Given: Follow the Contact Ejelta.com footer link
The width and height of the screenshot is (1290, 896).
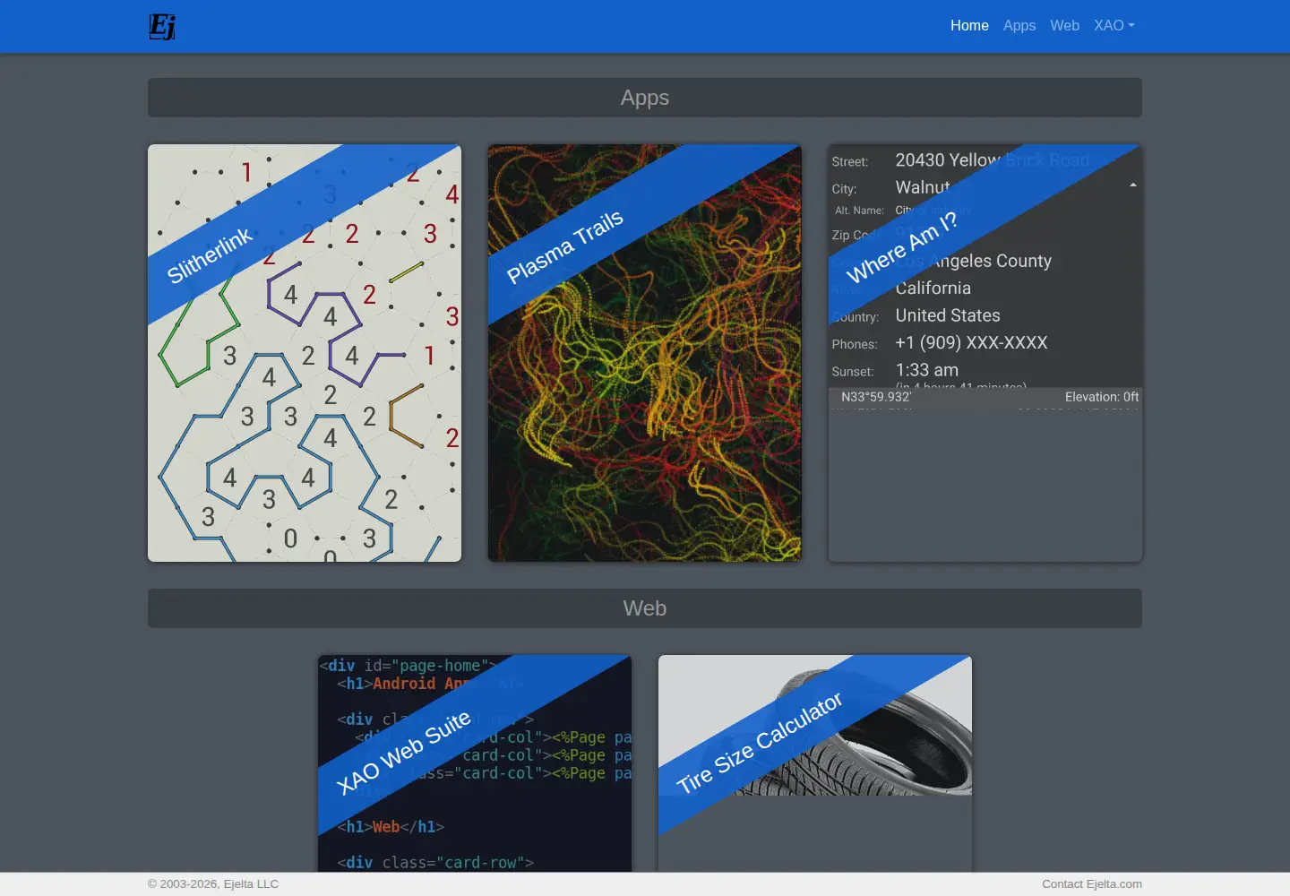Looking at the screenshot, I should tap(1092, 884).
